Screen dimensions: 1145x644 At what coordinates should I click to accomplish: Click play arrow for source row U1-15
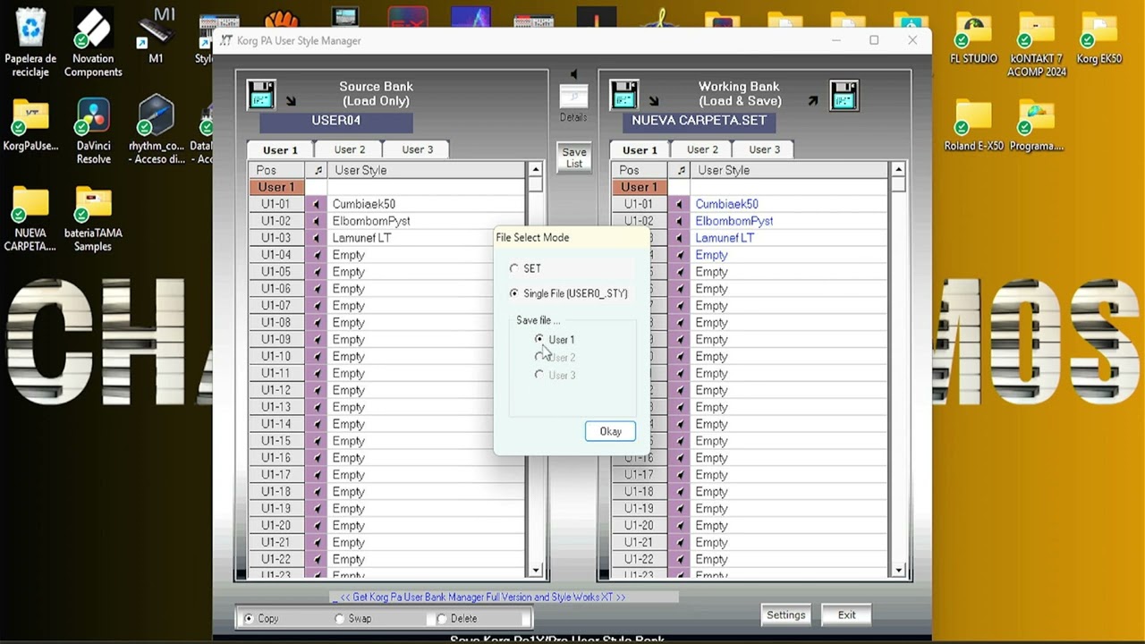[x=316, y=441]
